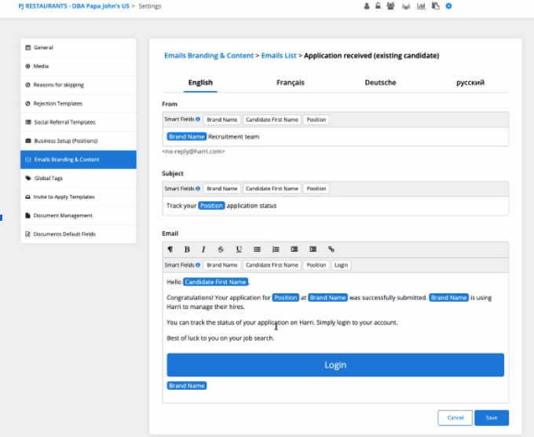Click the Cancel button
The image size is (534, 437).
click(x=455, y=417)
